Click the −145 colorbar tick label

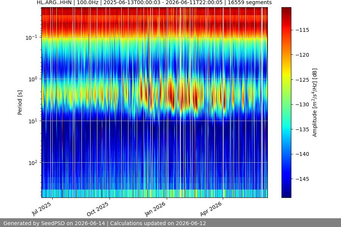[x=302, y=179]
